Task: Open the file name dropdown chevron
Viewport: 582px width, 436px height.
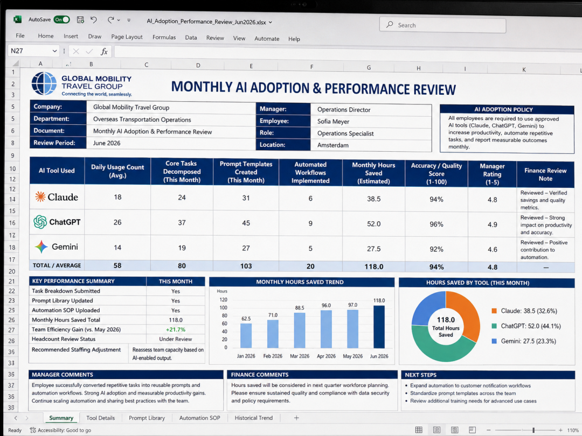Action: tap(270, 22)
